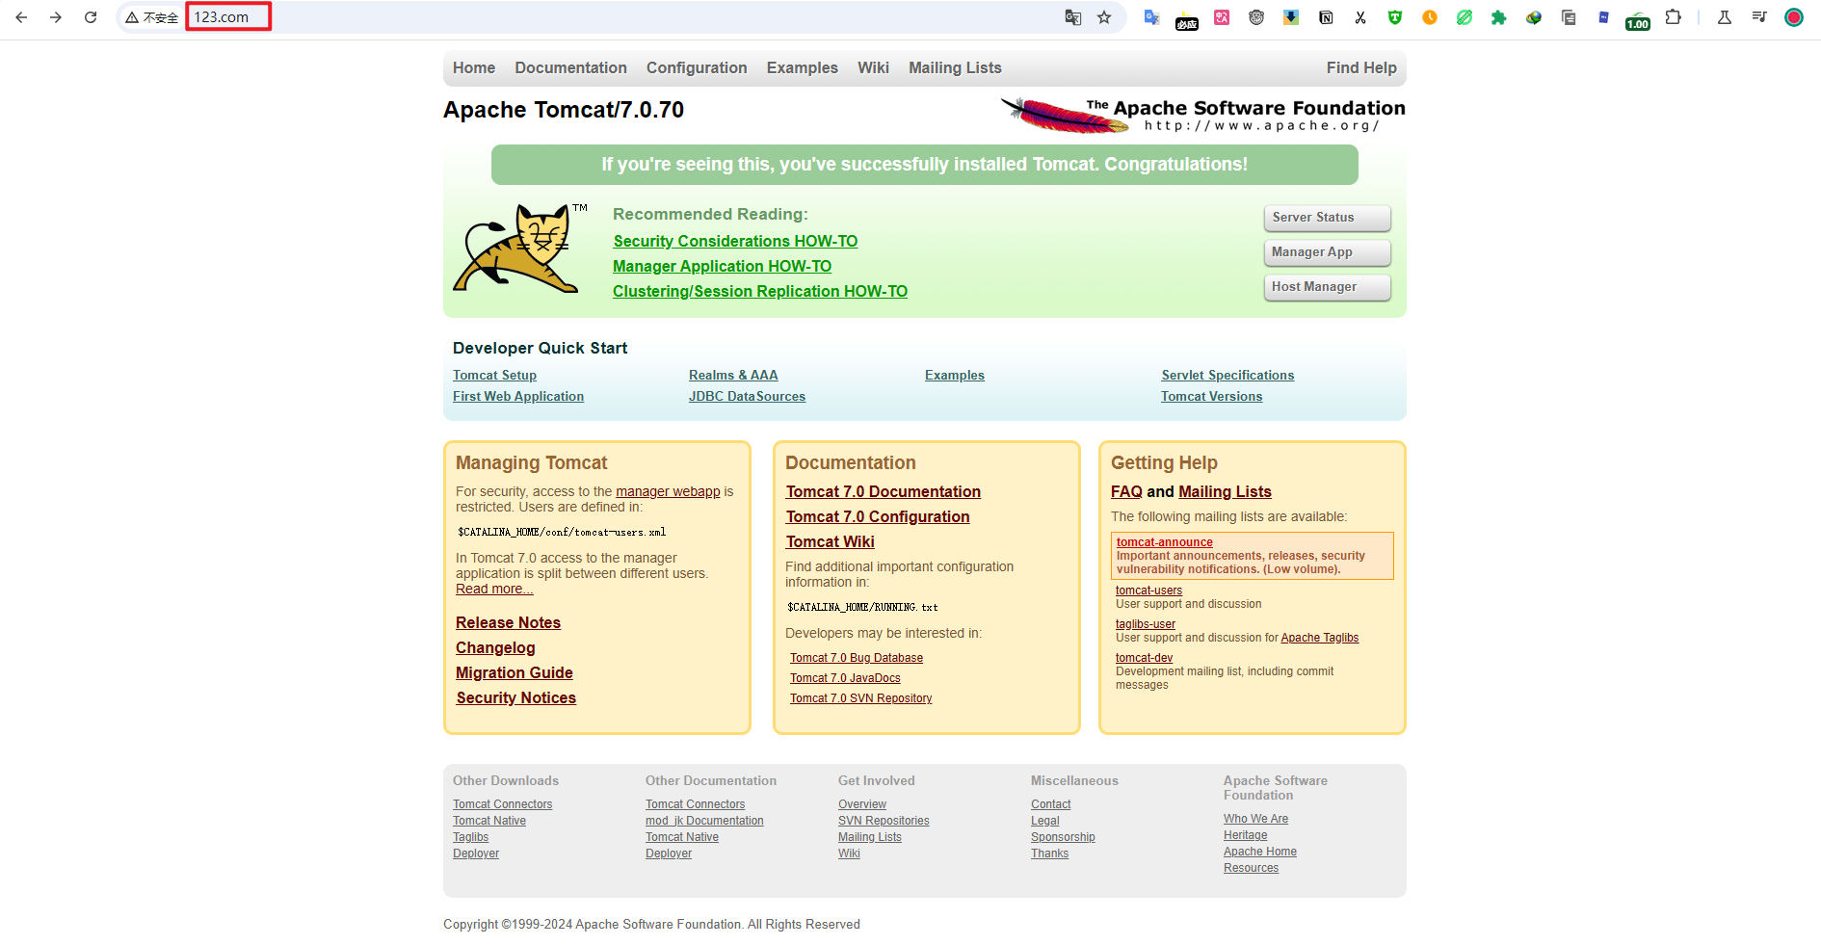The image size is (1821, 945).
Task: Open the scissors clipping extension icon
Action: pyautogui.click(x=1360, y=17)
